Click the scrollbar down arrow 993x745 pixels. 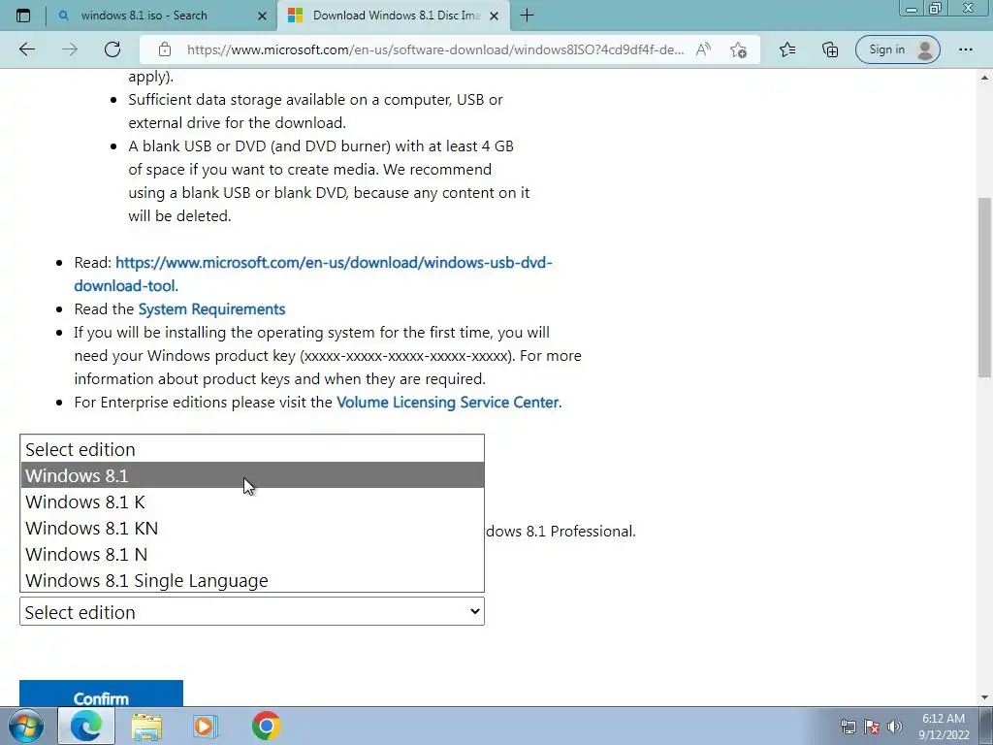(x=985, y=697)
